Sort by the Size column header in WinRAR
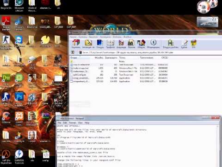Image resolution: width=222 pixels, height=167 pixels. coord(97,58)
